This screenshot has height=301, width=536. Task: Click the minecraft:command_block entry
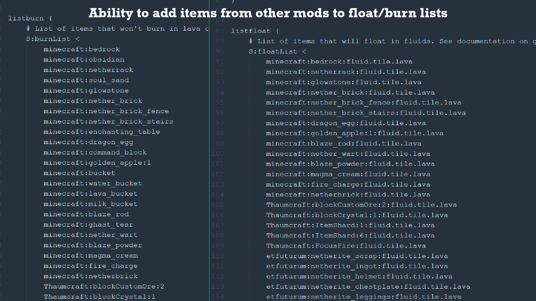[95, 152]
